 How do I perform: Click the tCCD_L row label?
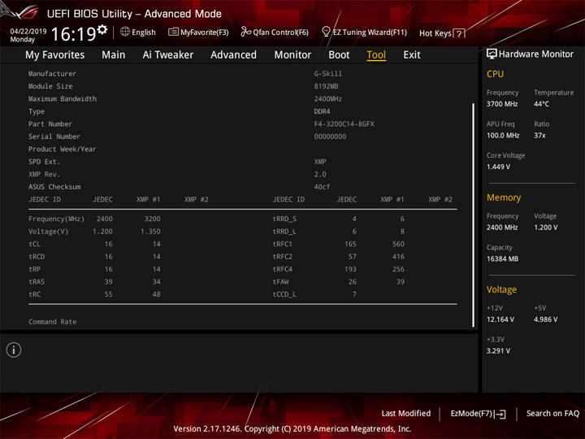284,294
